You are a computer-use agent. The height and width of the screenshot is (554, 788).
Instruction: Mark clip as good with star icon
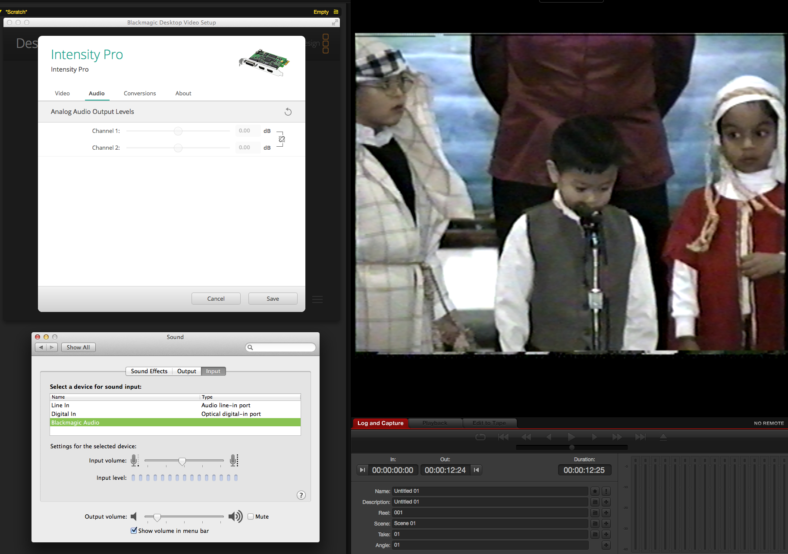coord(595,491)
